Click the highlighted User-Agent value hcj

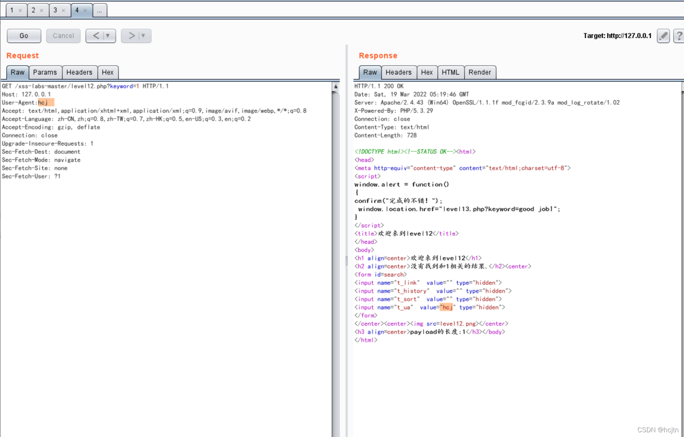(x=46, y=103)
